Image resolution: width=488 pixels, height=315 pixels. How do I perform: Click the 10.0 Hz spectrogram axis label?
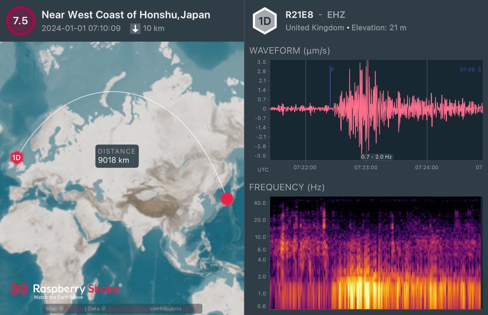pyautogui.click(x=261, y=237)
